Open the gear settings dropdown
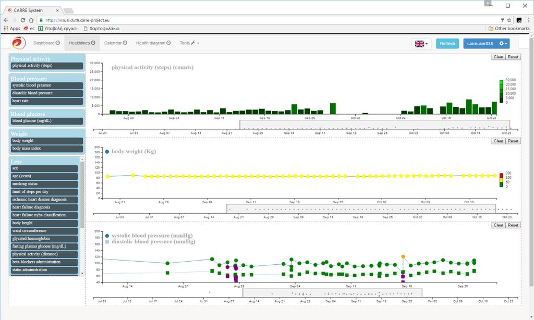534x320 pixels. (503, 44)
